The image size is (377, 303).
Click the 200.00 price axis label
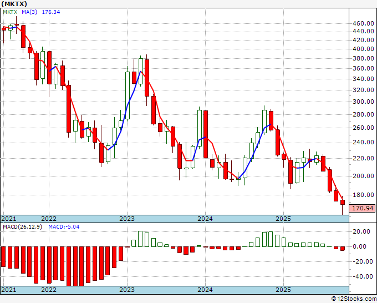click(363, 176)
